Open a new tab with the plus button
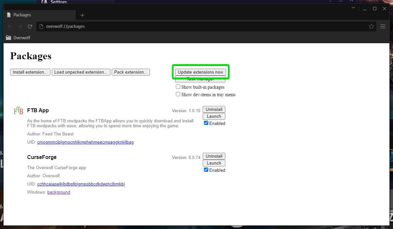393x229 pixels. pyautogui.click(x=82, y=15)
